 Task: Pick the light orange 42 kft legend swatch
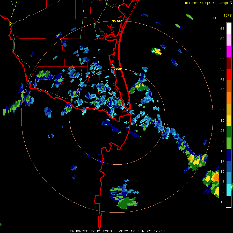tap(229, 98)
